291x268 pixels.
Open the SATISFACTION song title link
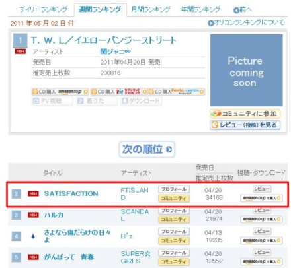click(71, 193)
